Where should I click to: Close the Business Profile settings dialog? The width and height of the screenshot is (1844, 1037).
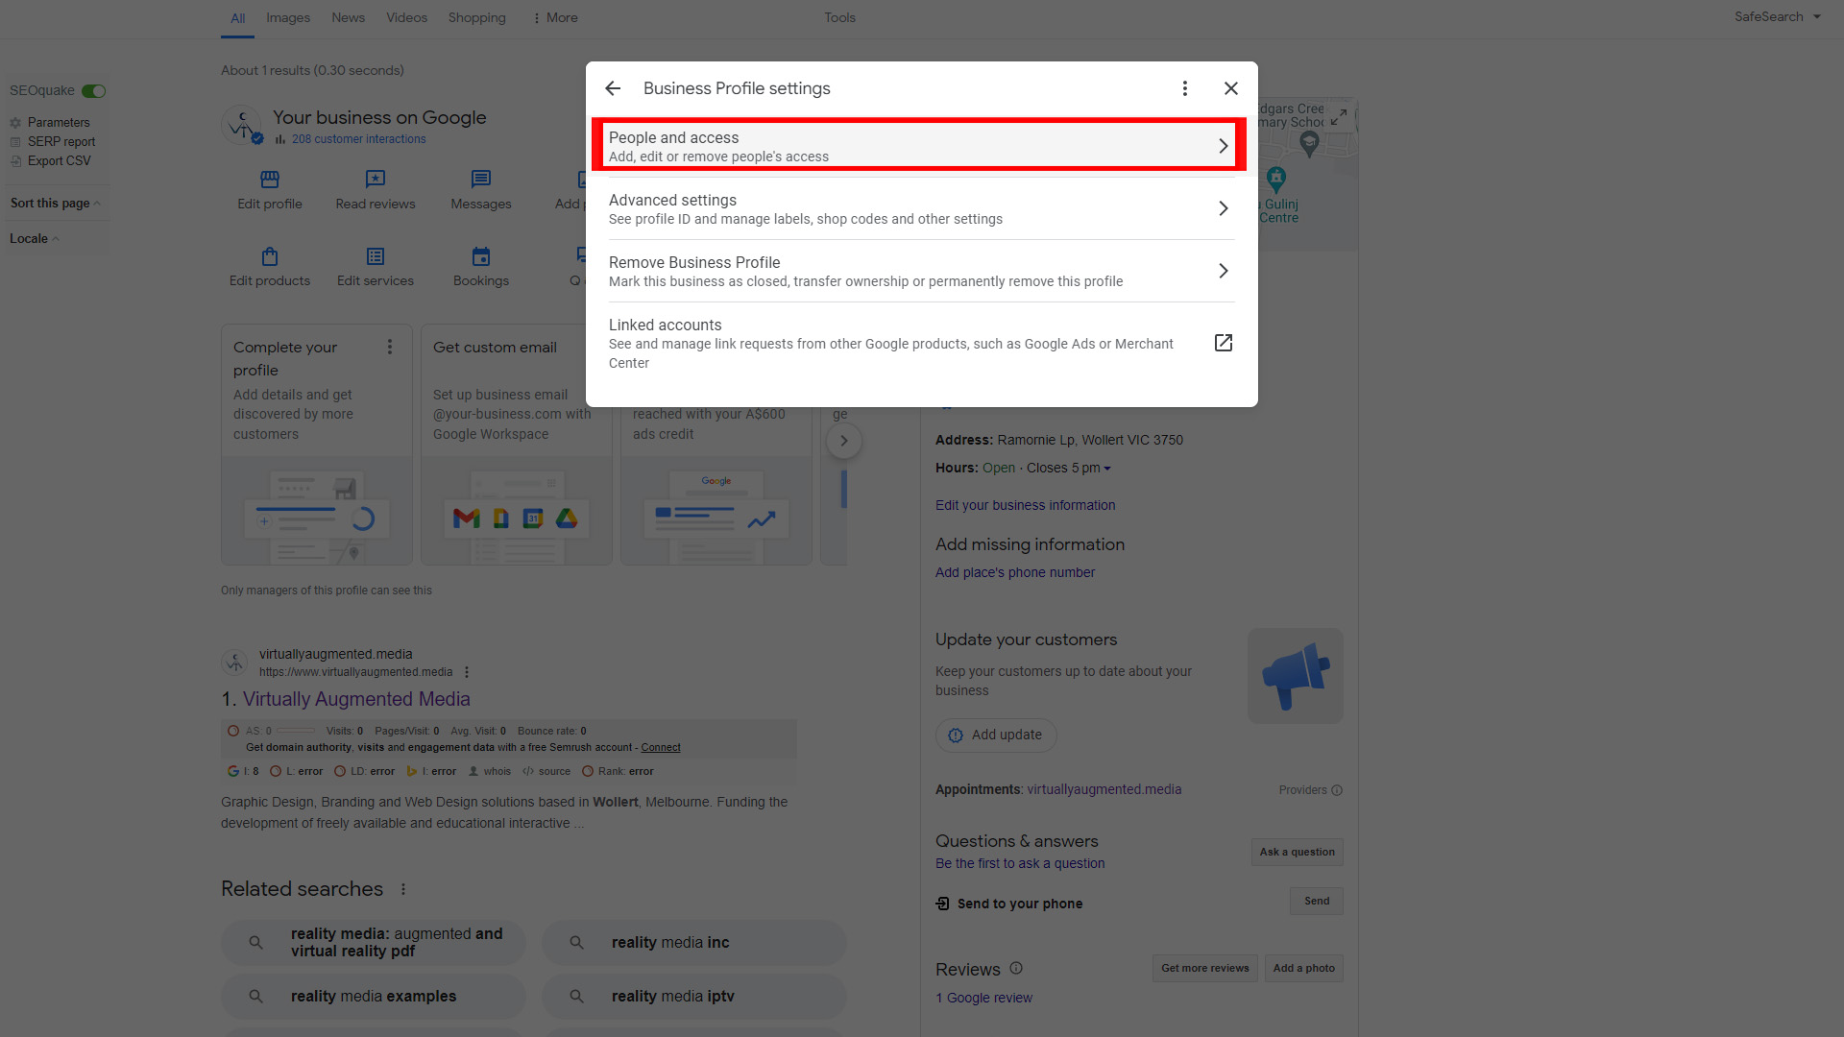[1231, 88]
